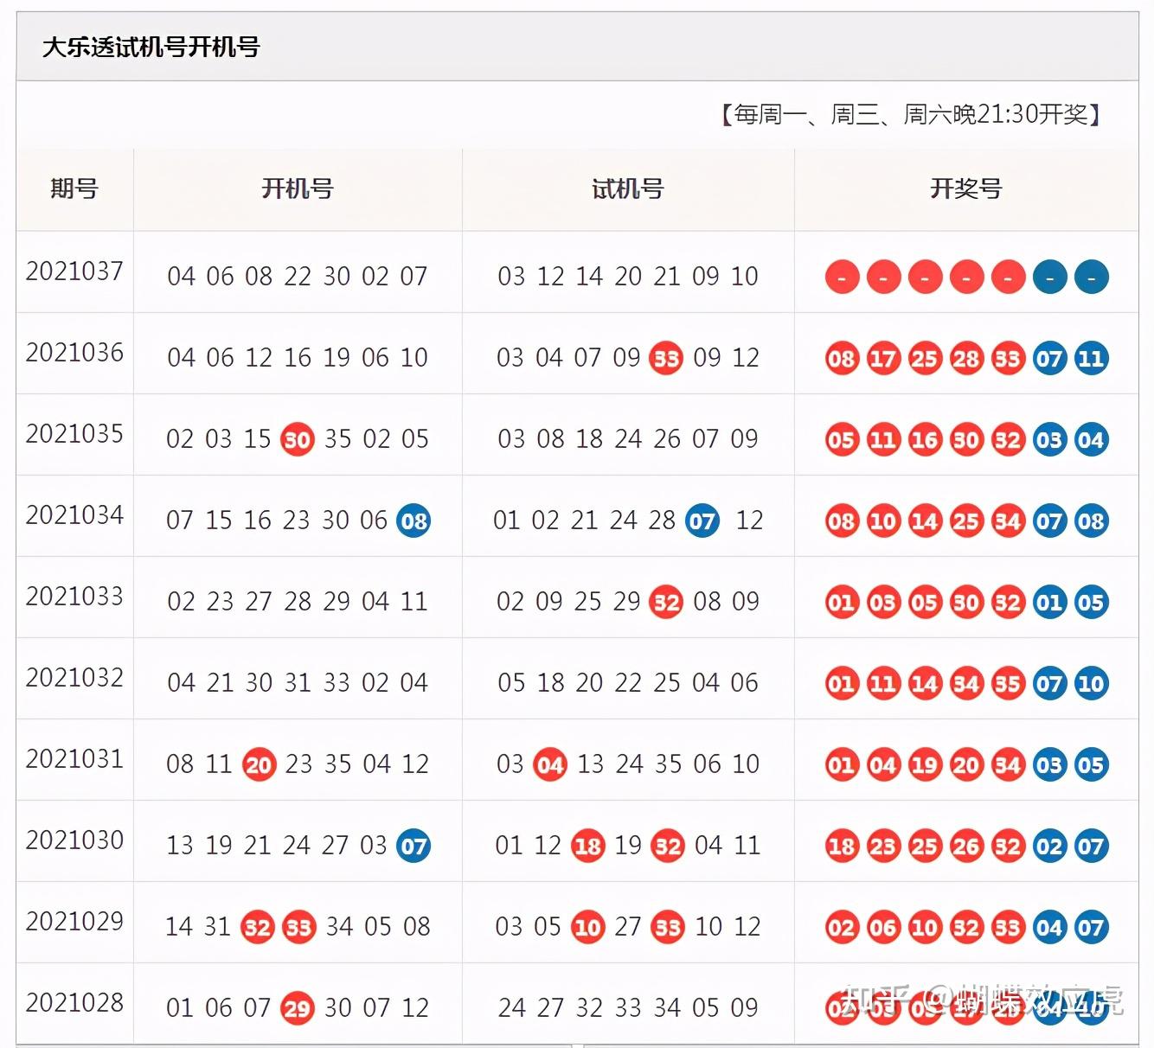Select period number 2021029
1154x1048 pixels.
point(74,922)
